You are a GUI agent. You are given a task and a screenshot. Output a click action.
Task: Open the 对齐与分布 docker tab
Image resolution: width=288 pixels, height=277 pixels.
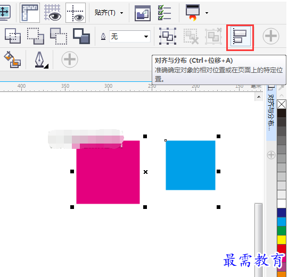tap(271, 113)
